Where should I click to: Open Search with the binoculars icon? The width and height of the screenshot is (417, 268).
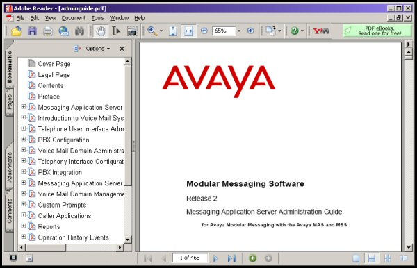click(79, 31)
